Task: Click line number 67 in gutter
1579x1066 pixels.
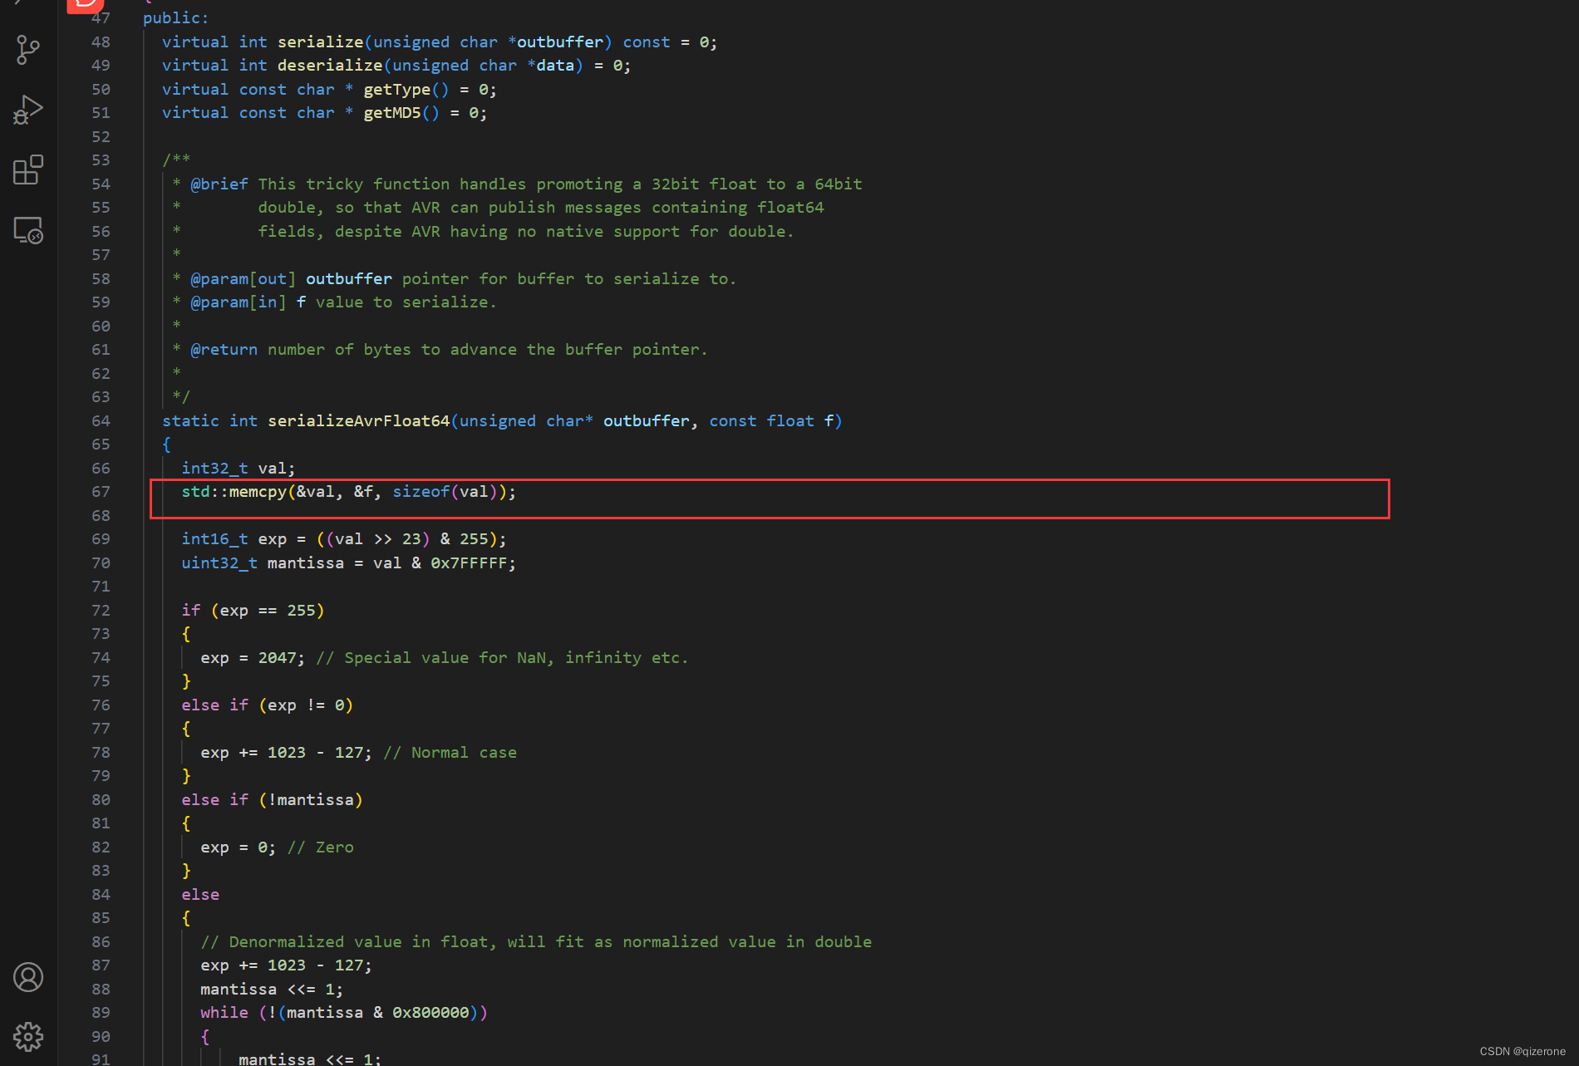Action: 101,492
